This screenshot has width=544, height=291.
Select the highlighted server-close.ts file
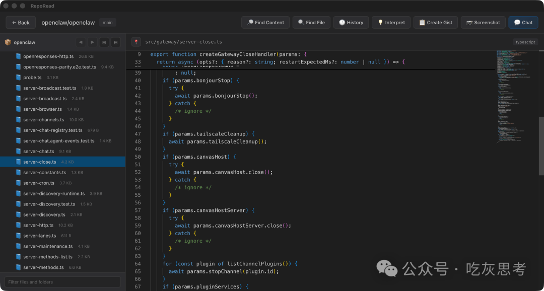(x=63, y=162)
